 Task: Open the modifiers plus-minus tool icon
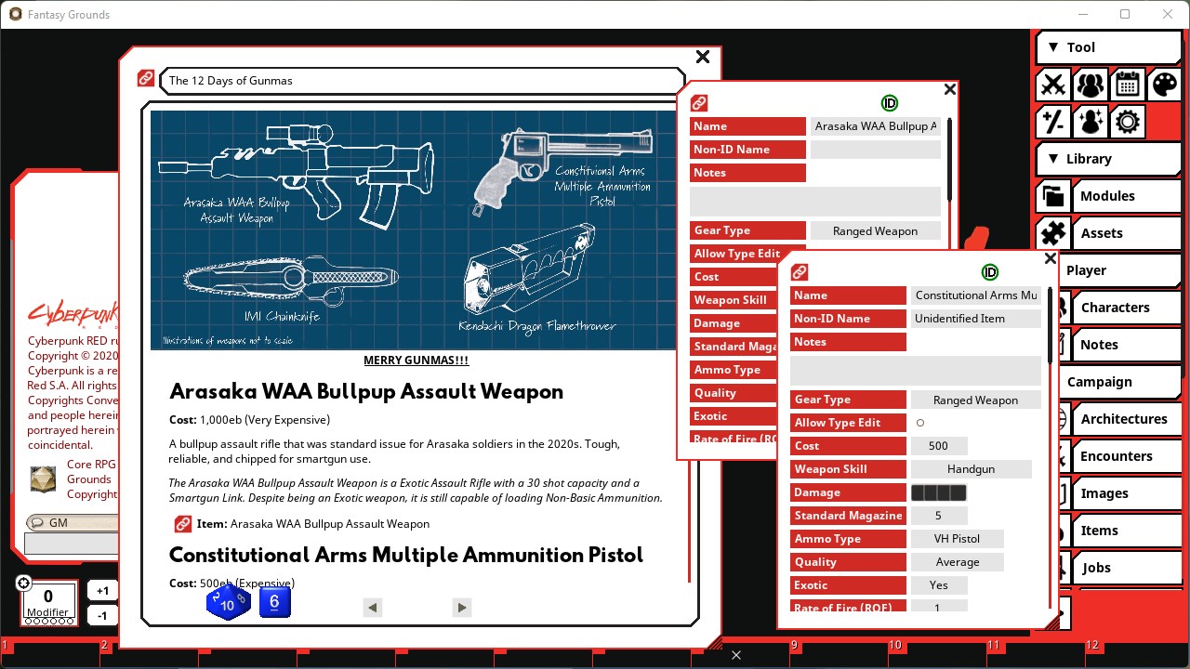point(1052,122)
